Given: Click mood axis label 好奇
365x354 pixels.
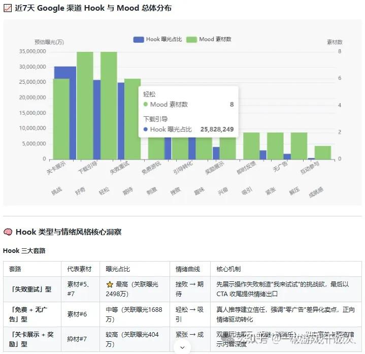Looking at the screenshot, I should point(80,191).
